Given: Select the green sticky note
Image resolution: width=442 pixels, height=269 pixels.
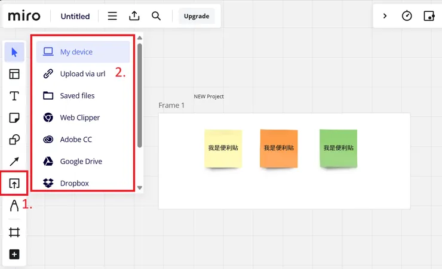Looking at the screenshot, I should point(338,149).
